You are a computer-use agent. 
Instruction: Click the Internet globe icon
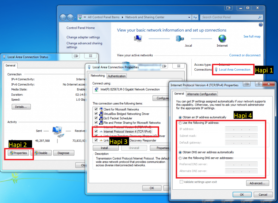[x=222, y=38]
